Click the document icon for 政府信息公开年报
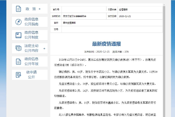Viewport: 175px width, 117px height. click(18, 62)
